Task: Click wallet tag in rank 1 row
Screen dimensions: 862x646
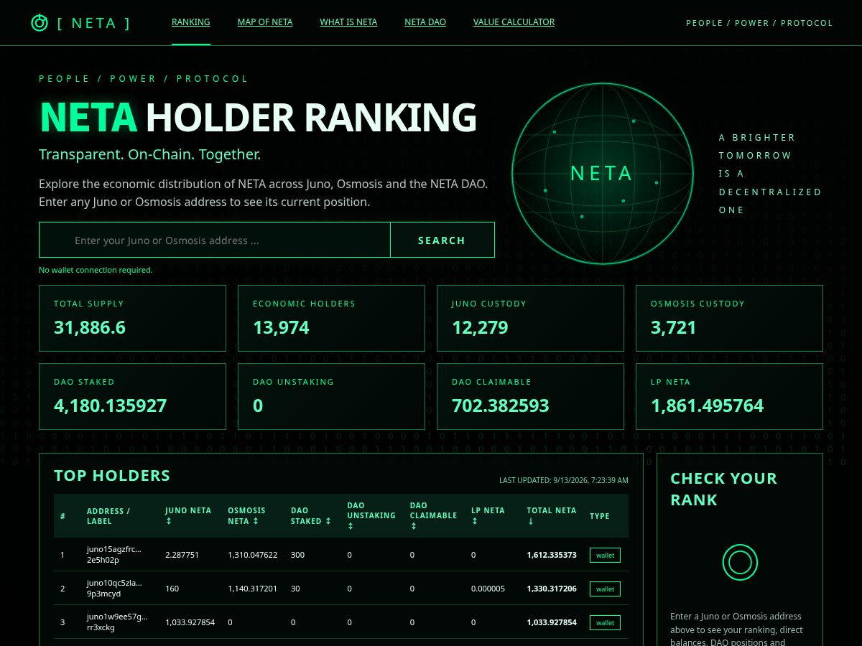Action: point(605,555)
